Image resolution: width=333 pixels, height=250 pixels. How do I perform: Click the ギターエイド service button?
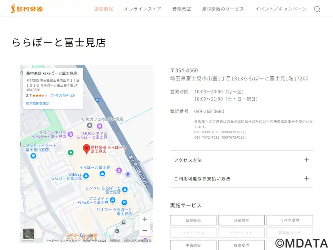point(241,233)
